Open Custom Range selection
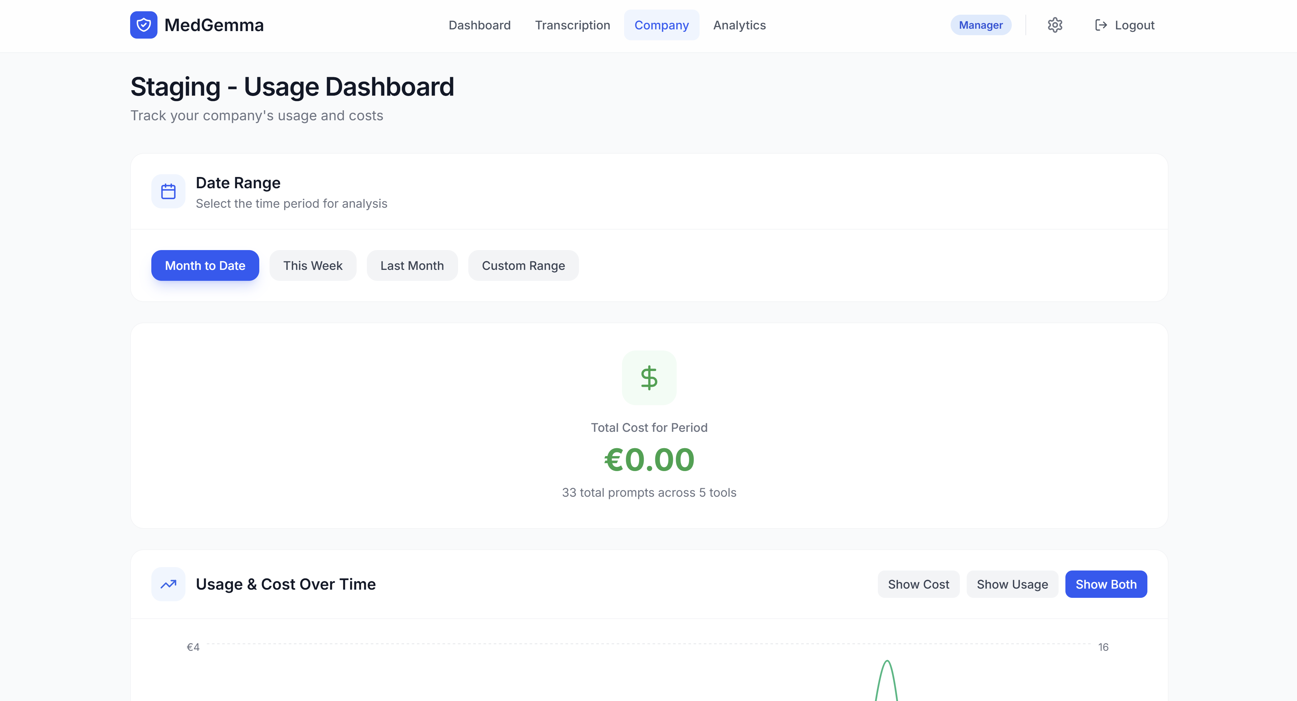The height and width of the screenshot is (701, 1297). (x=523, y=265)
